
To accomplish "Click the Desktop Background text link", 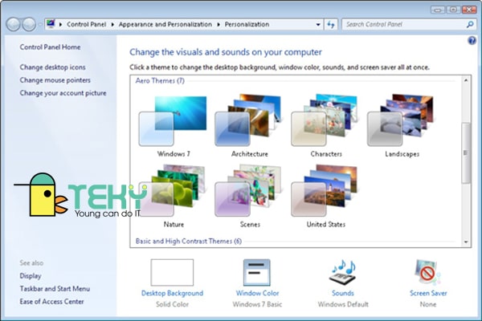I will pos(172,293).
